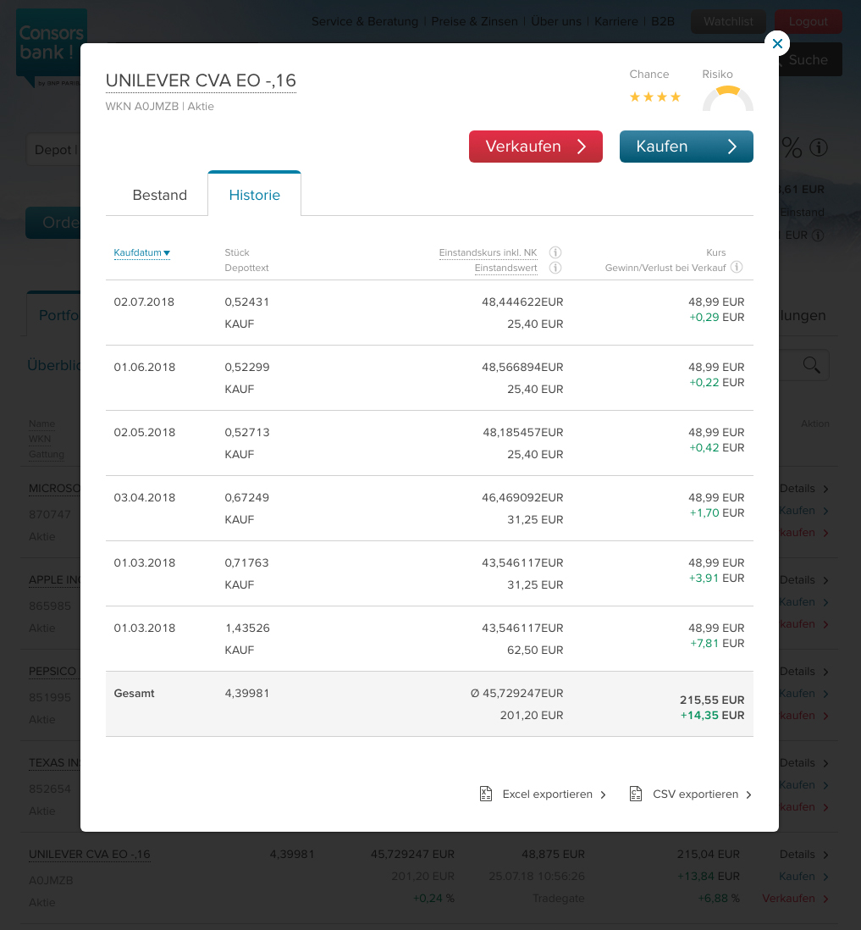
Task: Click info icon beside Einstandskurs inkl. NK
Action: 555,252
